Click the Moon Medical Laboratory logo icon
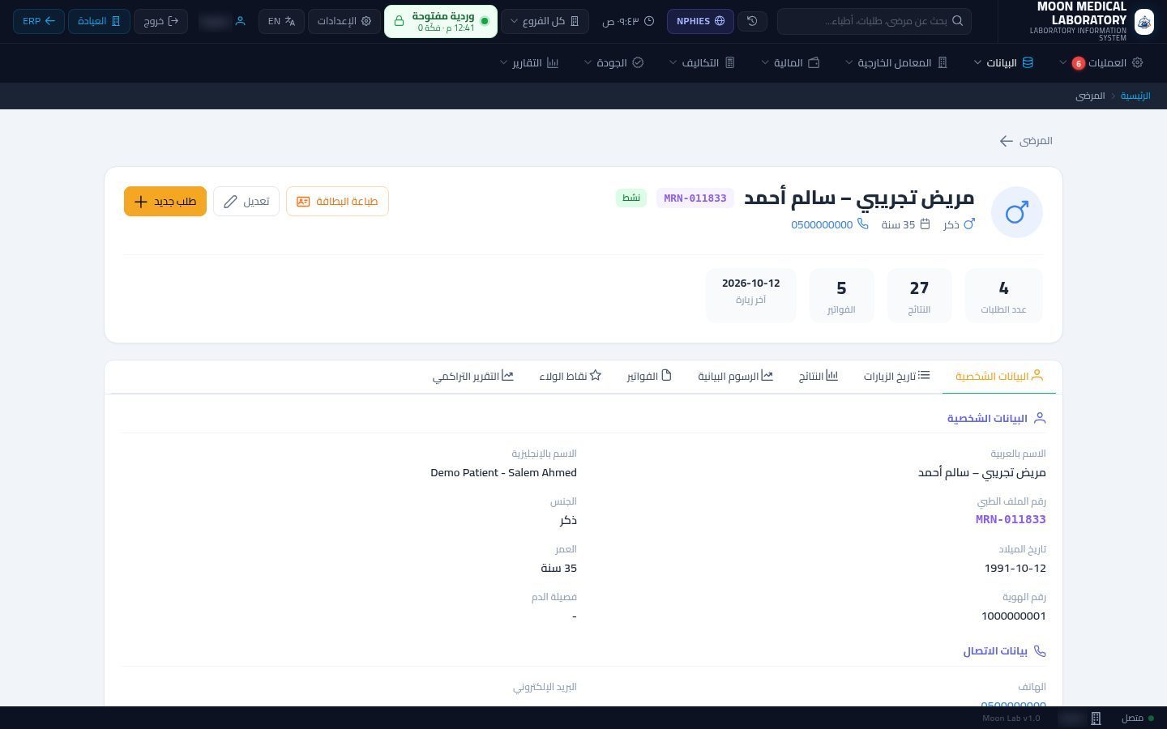 [1143, 22]
